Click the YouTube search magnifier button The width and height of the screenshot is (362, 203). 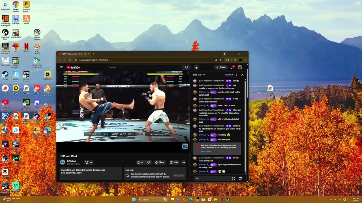[x=187, y=67]
